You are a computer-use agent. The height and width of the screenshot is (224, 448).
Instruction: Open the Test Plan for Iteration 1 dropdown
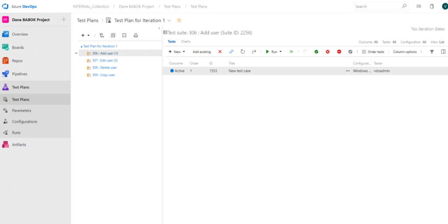coord(169,21)
